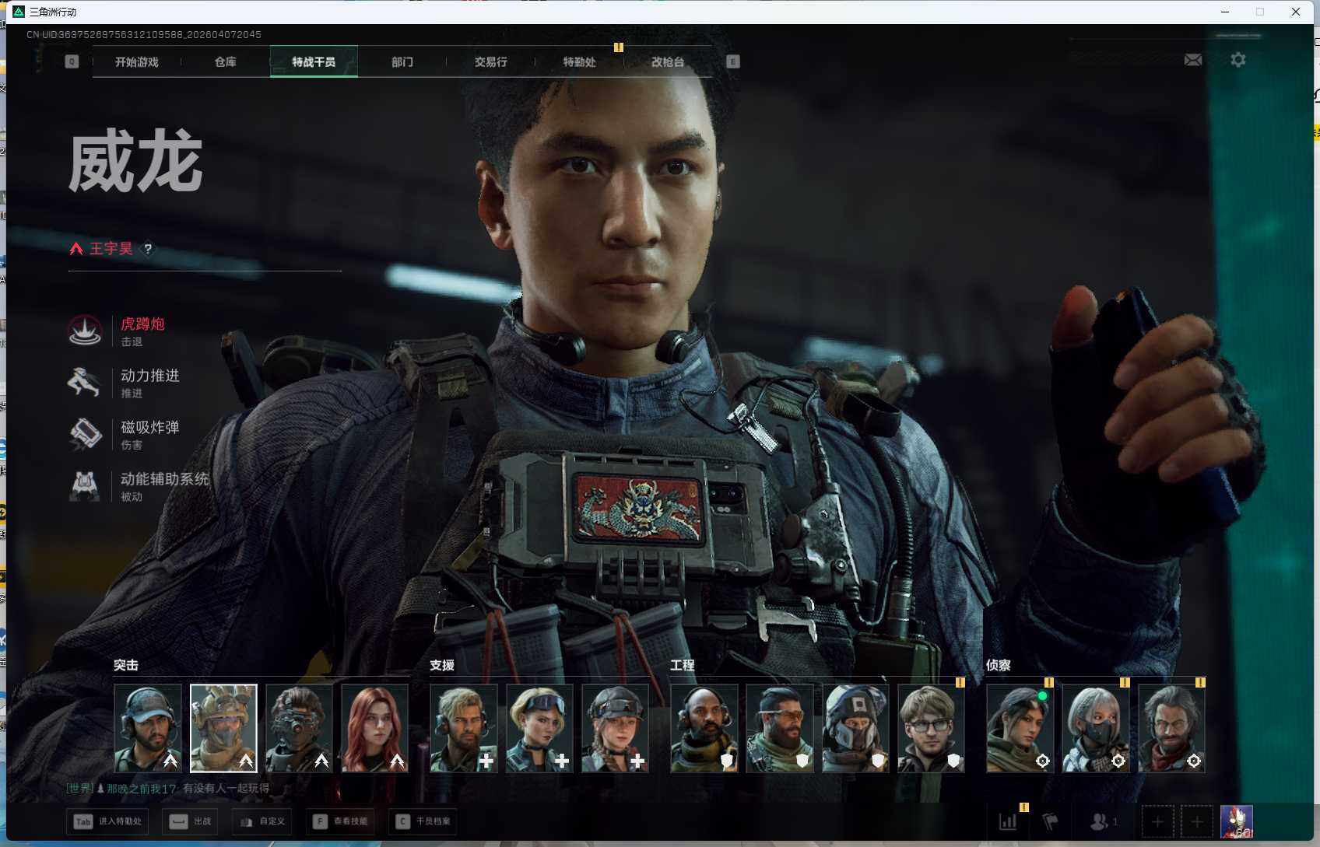Image resolution: width=1320 pixels, height=847 pixels.
Task: Select the 磁吸炸弹 skill icon
Action: [85, 434]
